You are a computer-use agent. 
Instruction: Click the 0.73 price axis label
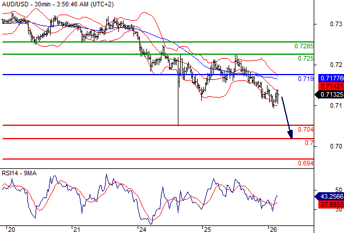click(x=336, y=24)
